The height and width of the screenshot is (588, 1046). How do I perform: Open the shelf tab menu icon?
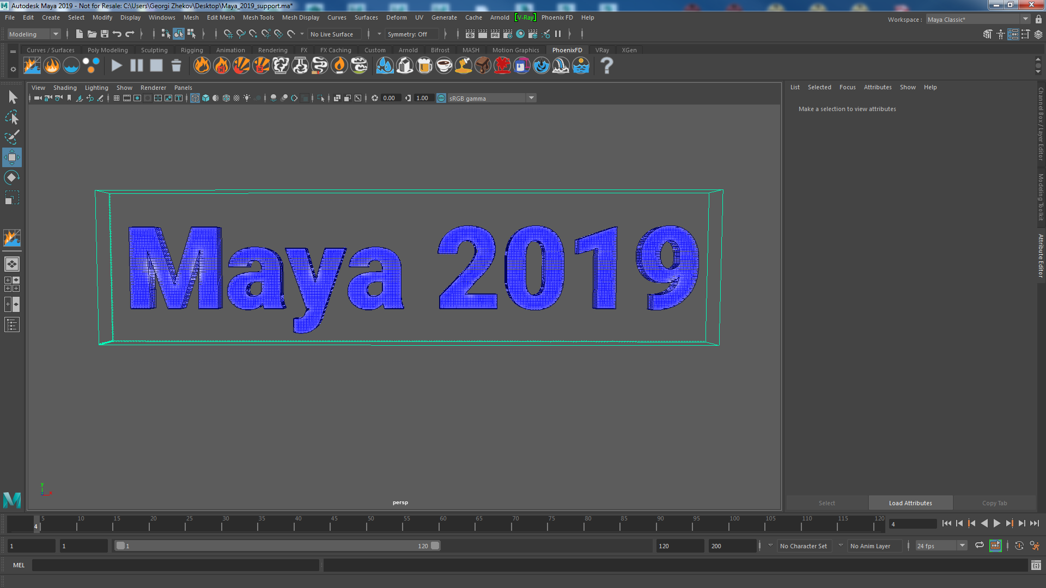[13, 51]
